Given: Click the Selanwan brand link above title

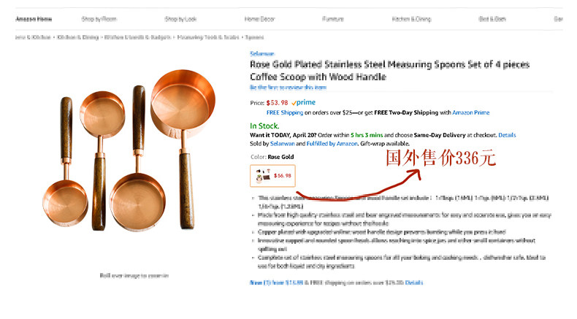Looking at the screenshot, I should (x=261, y=53).
